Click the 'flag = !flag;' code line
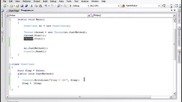Viewport: 182px width, 102px height. [x=32, y=83]
